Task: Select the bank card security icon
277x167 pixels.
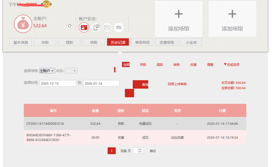Action: 118,27
